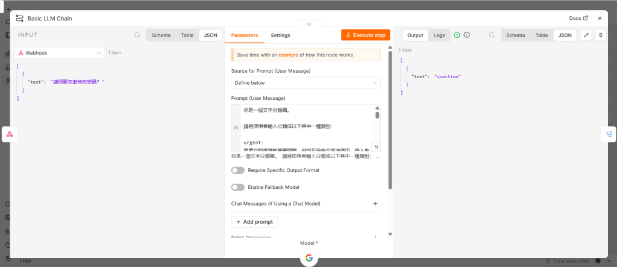
Task: Click Logs label in background bottom bar
Action: pyautogui.click(x=25, y=260)
